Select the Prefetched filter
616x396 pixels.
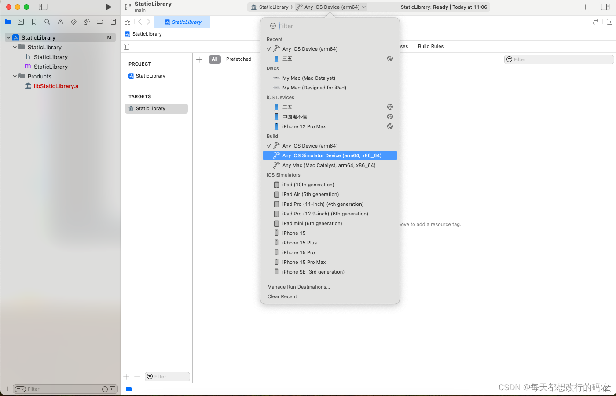click(239, 59)
